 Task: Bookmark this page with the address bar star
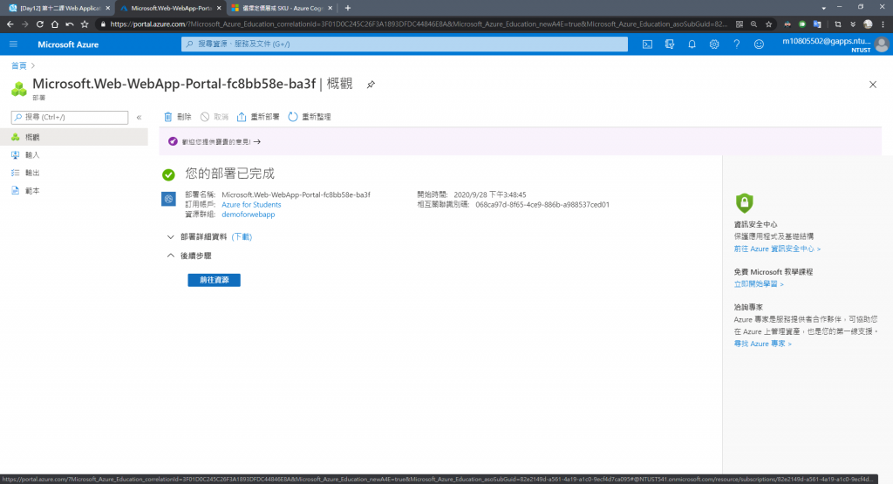tap(769, 24)
